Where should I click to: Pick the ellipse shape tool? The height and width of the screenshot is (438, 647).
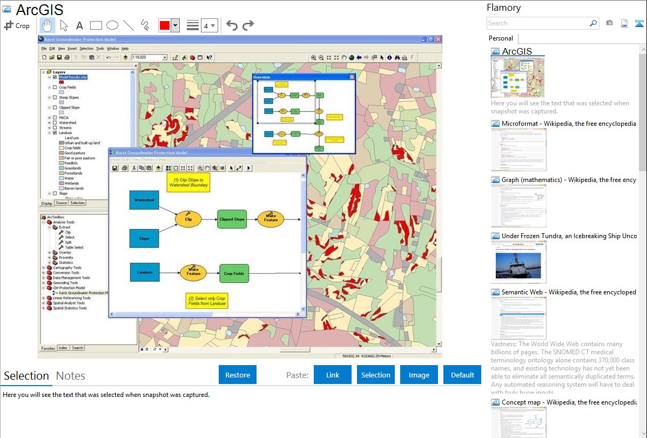(x=112, y=25)
